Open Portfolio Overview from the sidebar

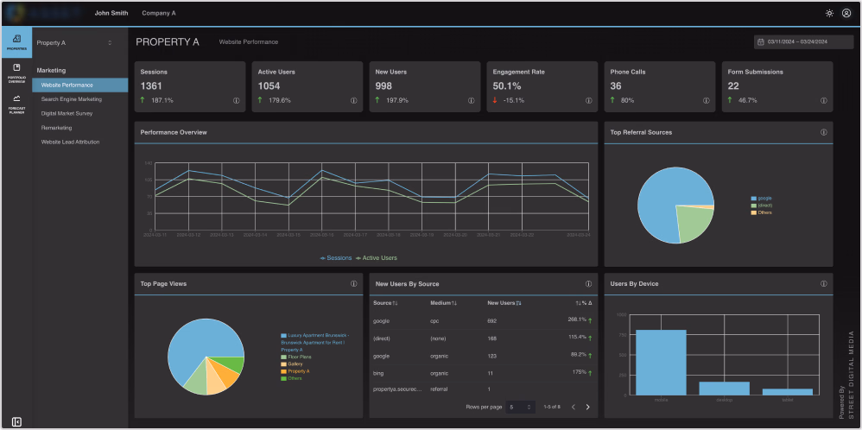(x=16, y=73)
